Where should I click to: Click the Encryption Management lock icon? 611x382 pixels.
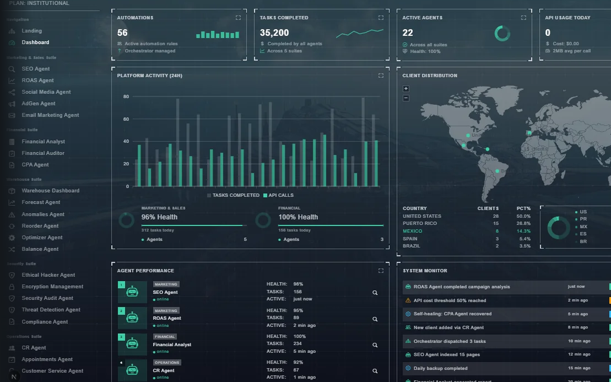coord(12,286)
